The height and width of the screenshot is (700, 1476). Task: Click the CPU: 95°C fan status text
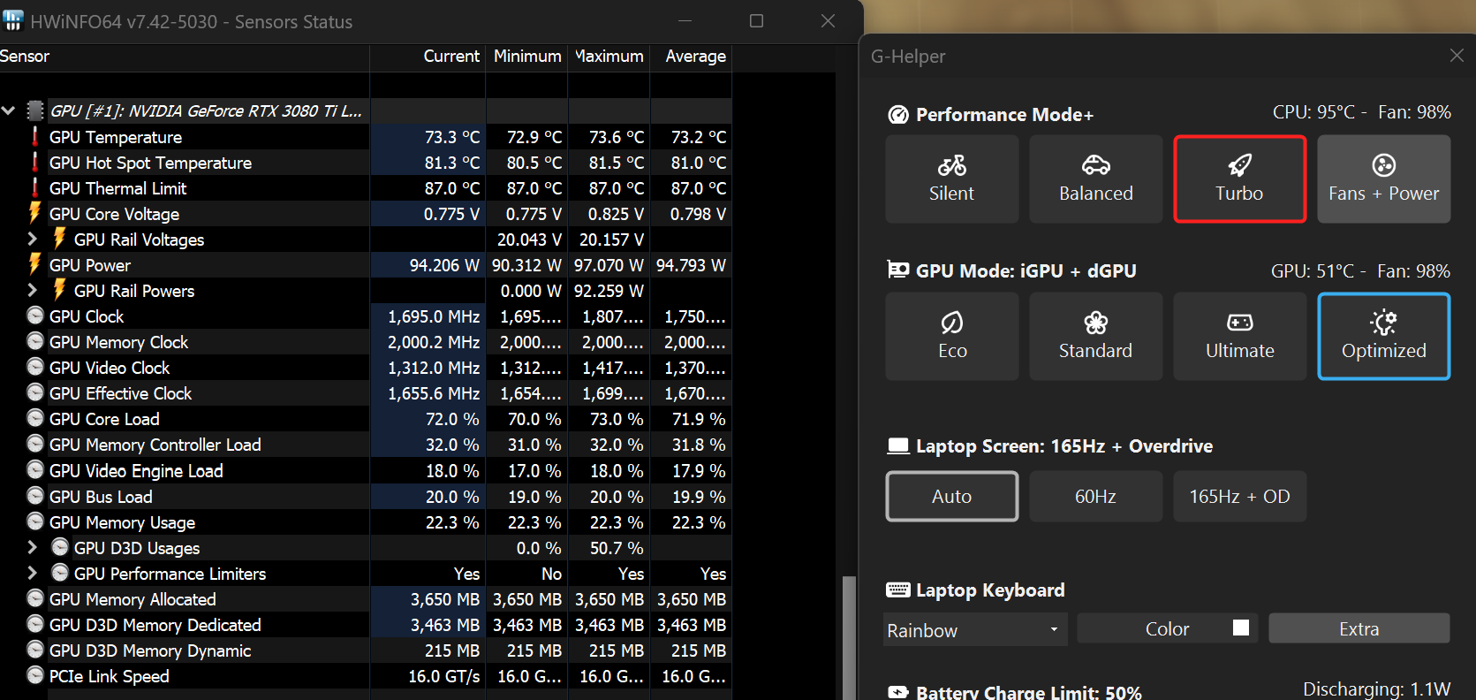(x=1361, y=112)
